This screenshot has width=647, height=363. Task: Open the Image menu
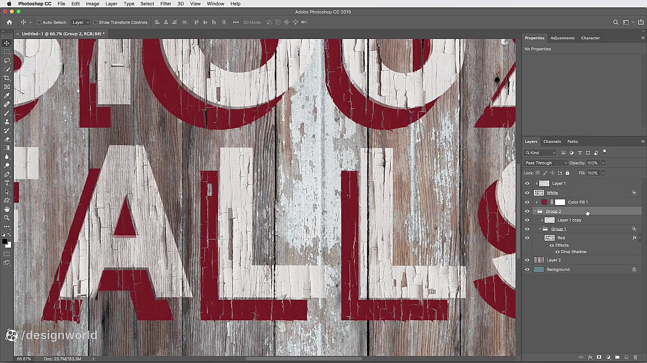tap(92, 4)
